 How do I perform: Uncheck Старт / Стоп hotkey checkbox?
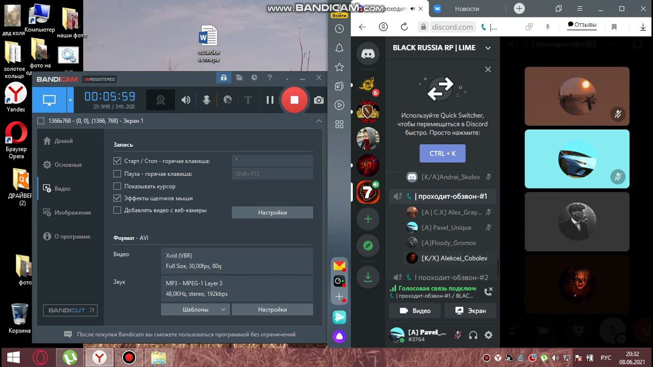coord(117,161)
